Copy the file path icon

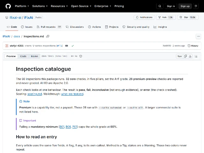point(48,36)
